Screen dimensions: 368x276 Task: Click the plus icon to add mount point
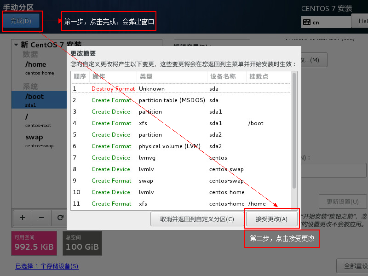[x=23, y=218]
